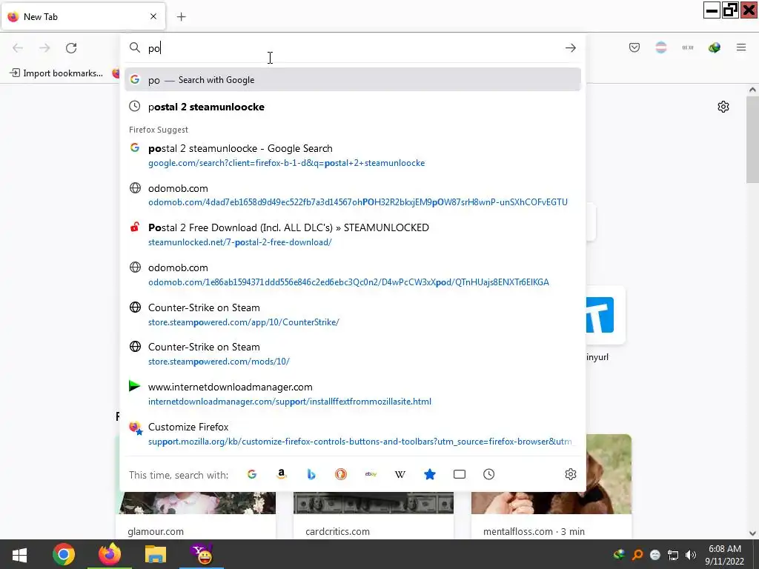
Task: Open File Explorer from taskbar
Action: click(x=156, y=554)
